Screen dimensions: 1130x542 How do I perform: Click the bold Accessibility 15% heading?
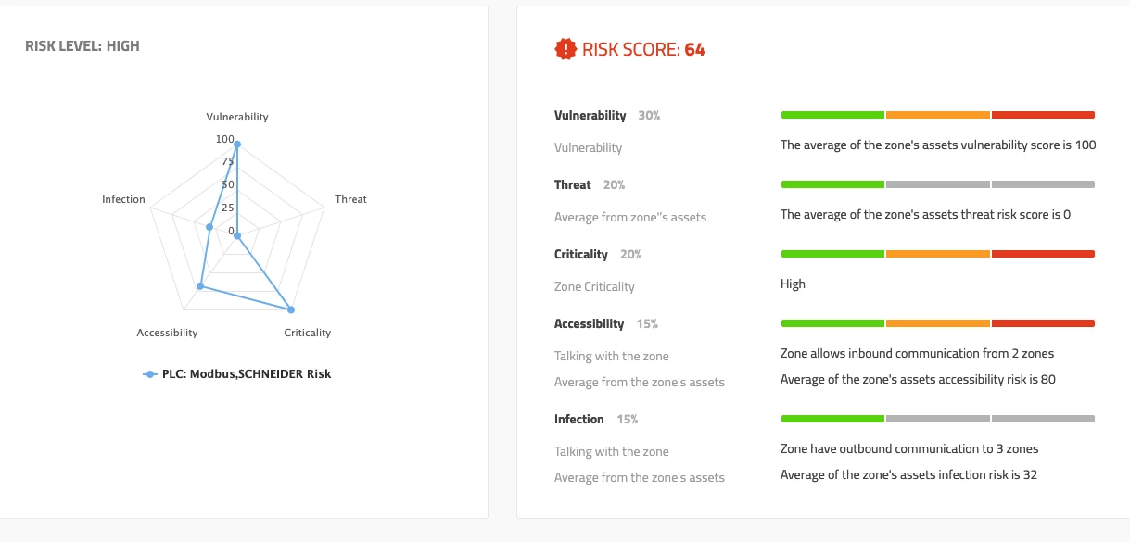605,324
